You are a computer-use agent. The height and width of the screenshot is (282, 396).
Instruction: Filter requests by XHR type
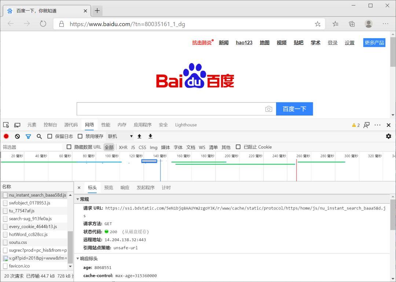coord(123,147)
